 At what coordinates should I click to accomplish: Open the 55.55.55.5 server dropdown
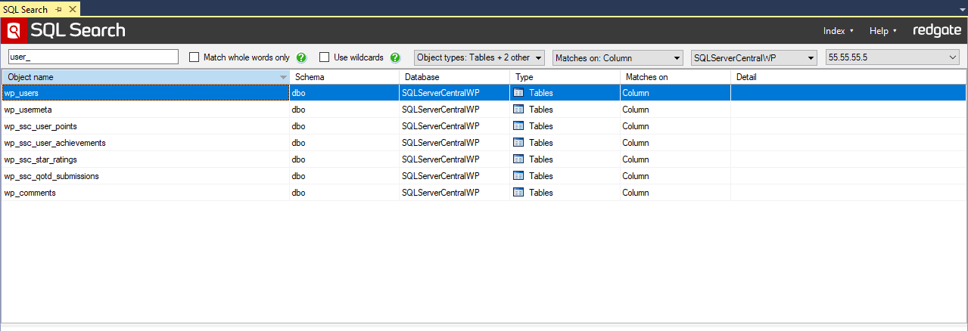click(x=893, y=57)
